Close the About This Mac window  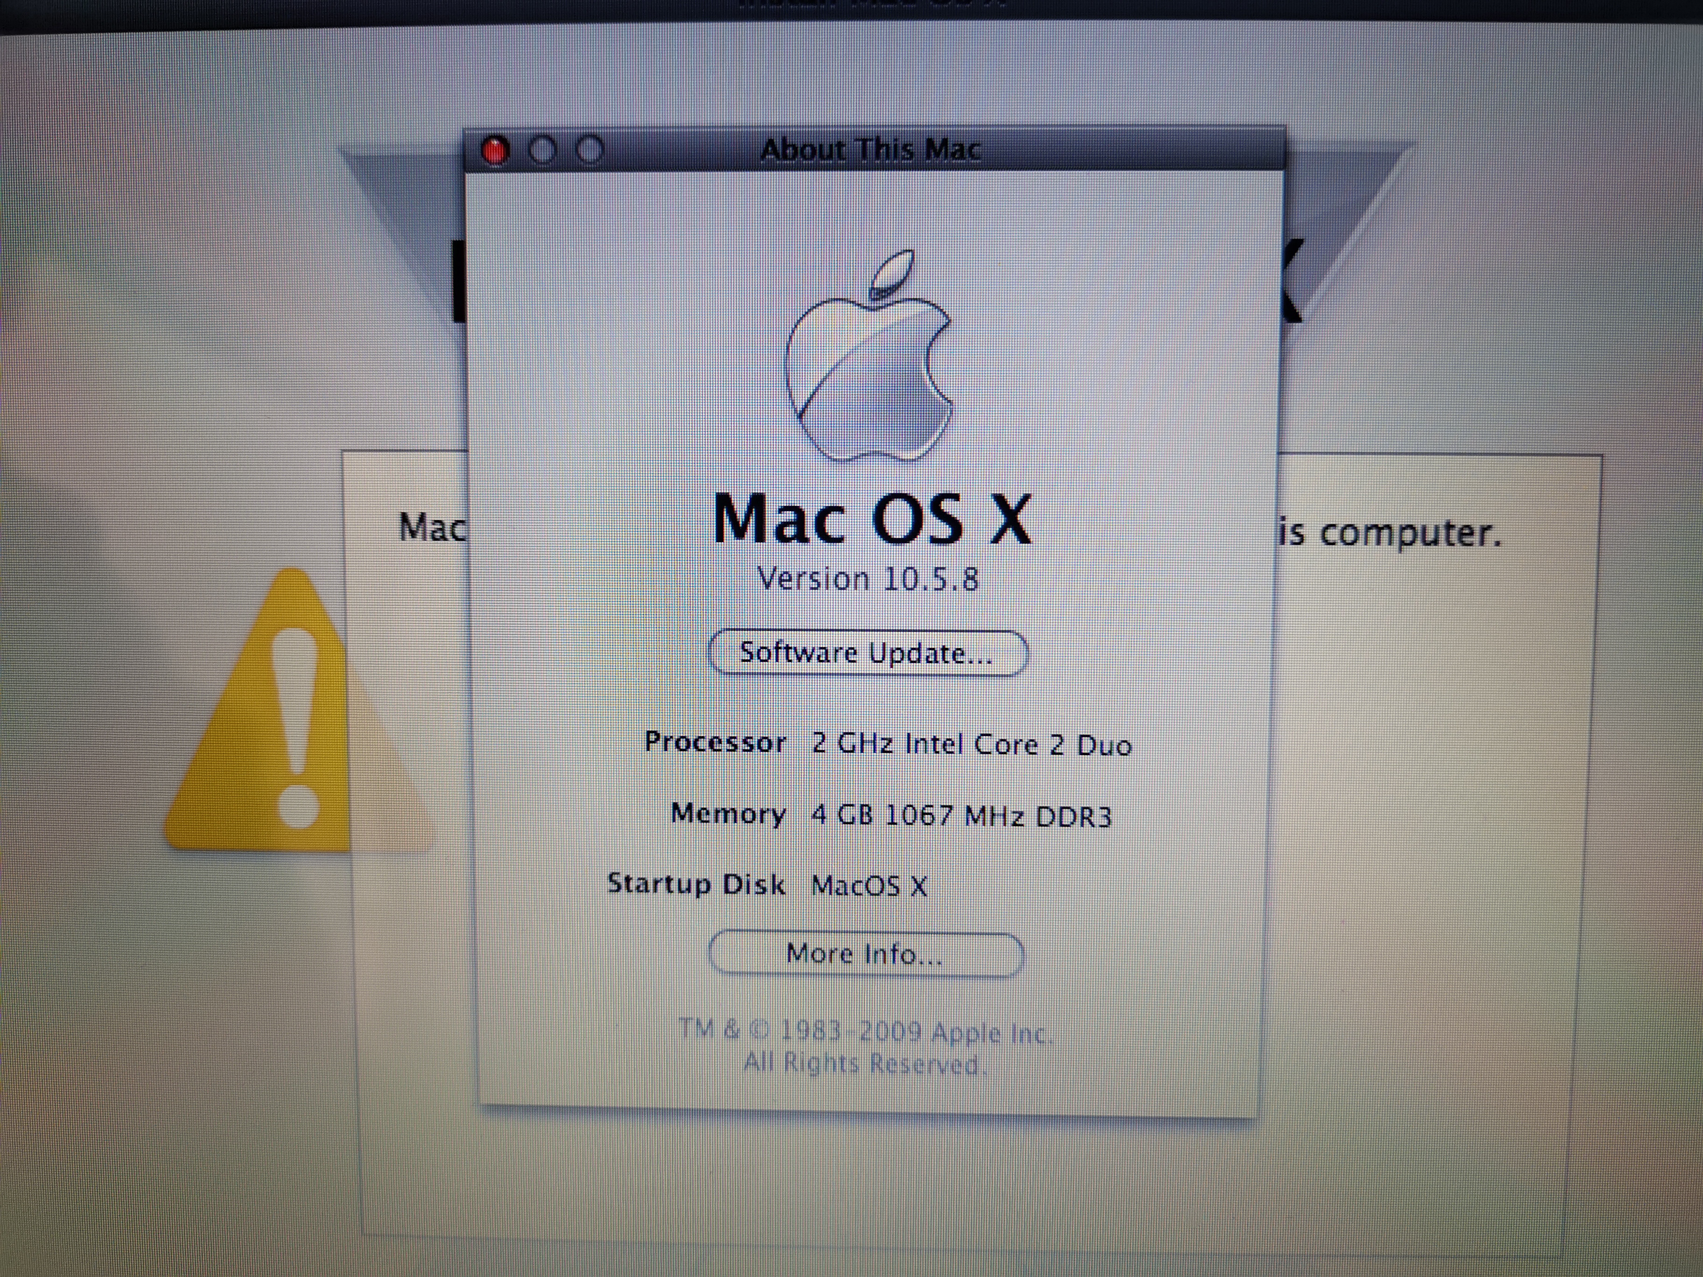point(495,151)
